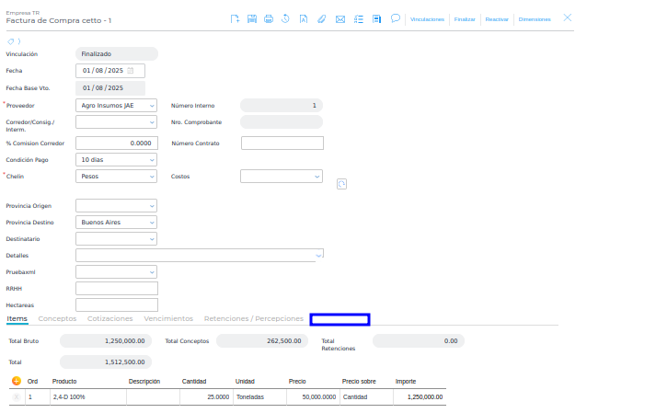Click the orange add item row button
This screenshot has width=656, height=413.
pos(17,381)
